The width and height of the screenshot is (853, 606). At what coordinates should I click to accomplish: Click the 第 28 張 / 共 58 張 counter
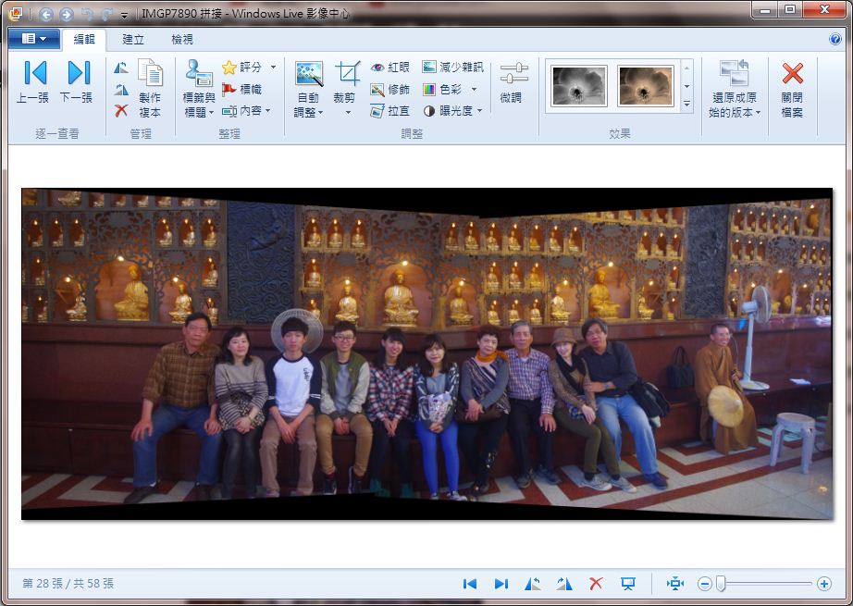(68, 584)
